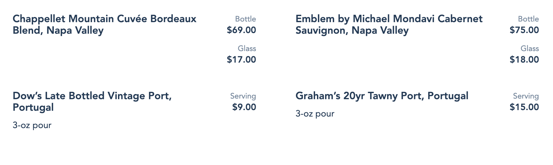The image size is (553, 165).
Task: Click the 'Sauvignon, Napa Valley' text line
Action: pyautogui.click(x=352, y=30)
